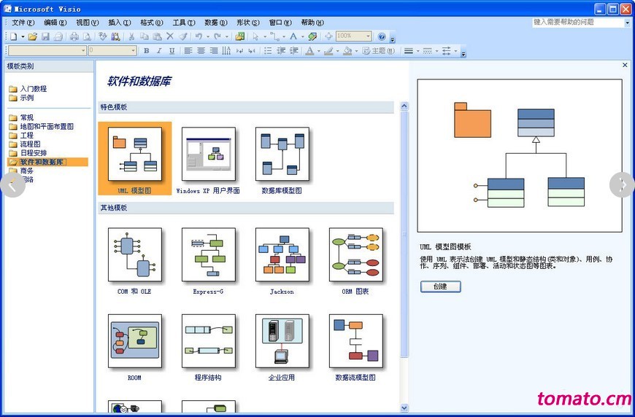The width and height of the screenshot is (635, 417).
Task: Open the zoom 100% dropdown
Action: coord(368,36)
